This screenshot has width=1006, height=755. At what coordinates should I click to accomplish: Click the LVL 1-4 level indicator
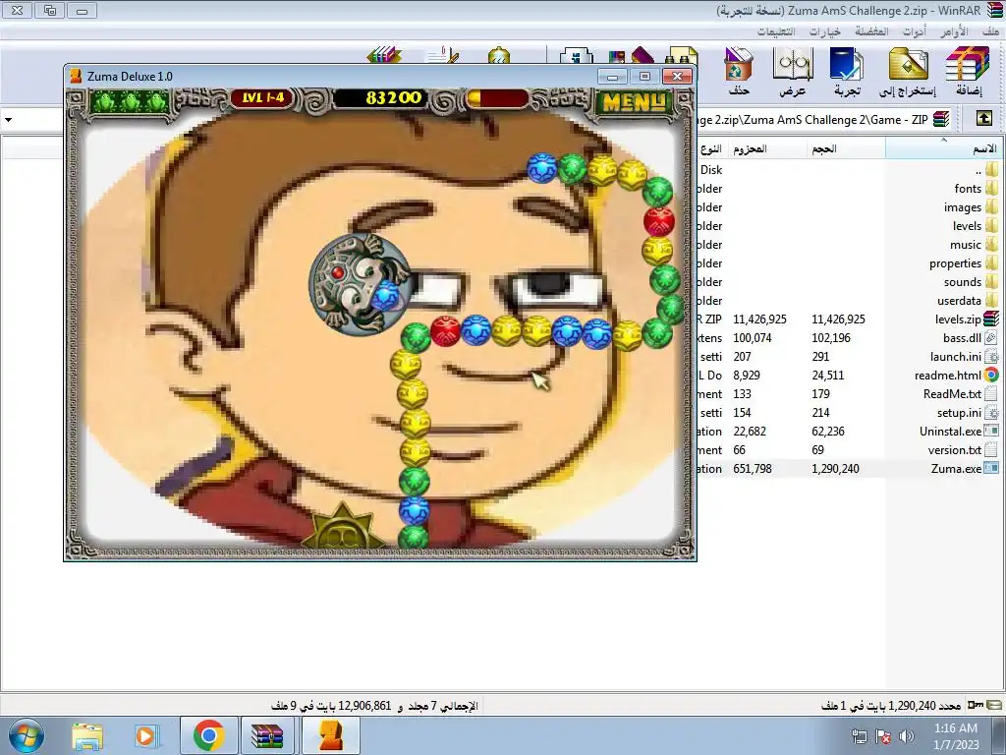[262, 98]
